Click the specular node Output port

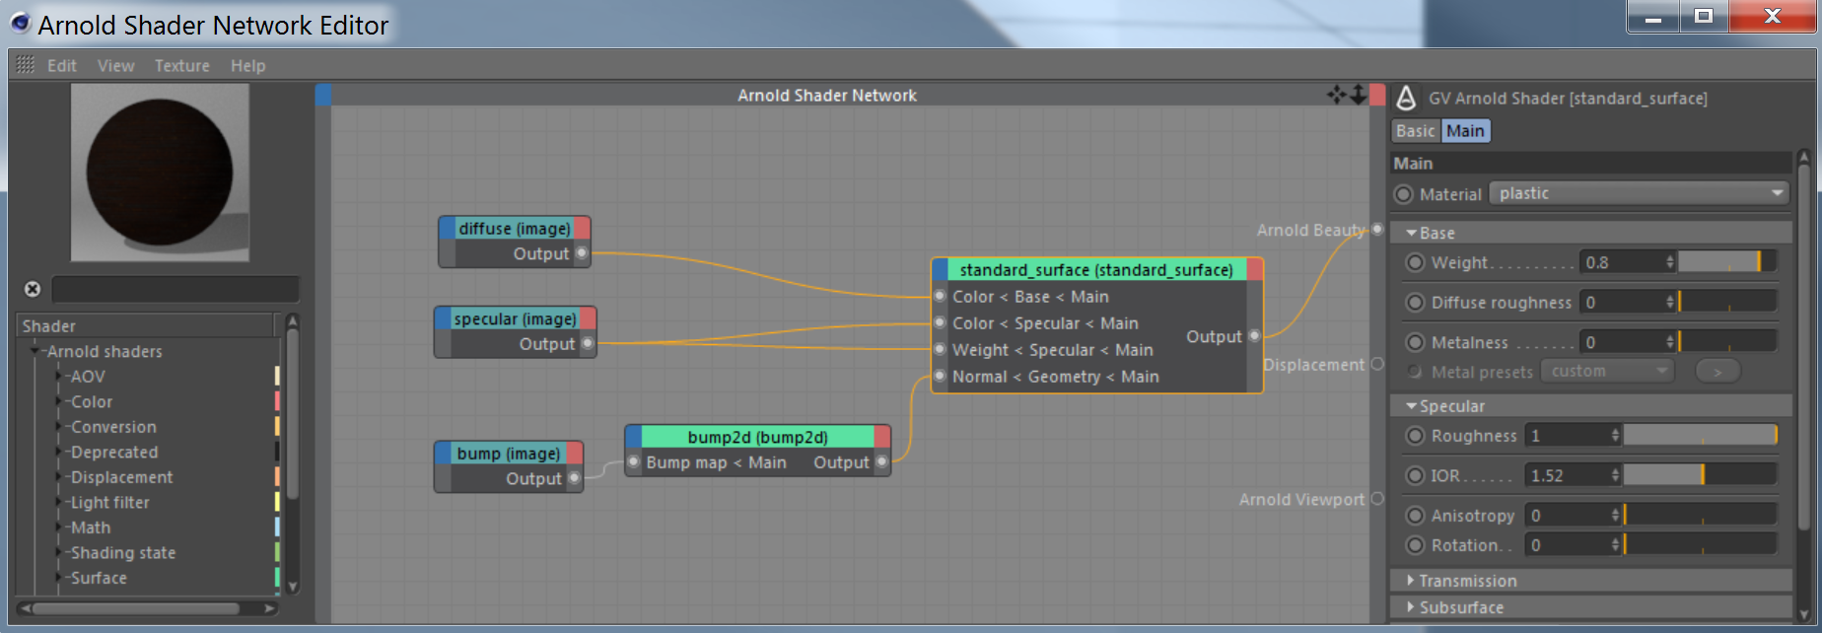(588, 343)
